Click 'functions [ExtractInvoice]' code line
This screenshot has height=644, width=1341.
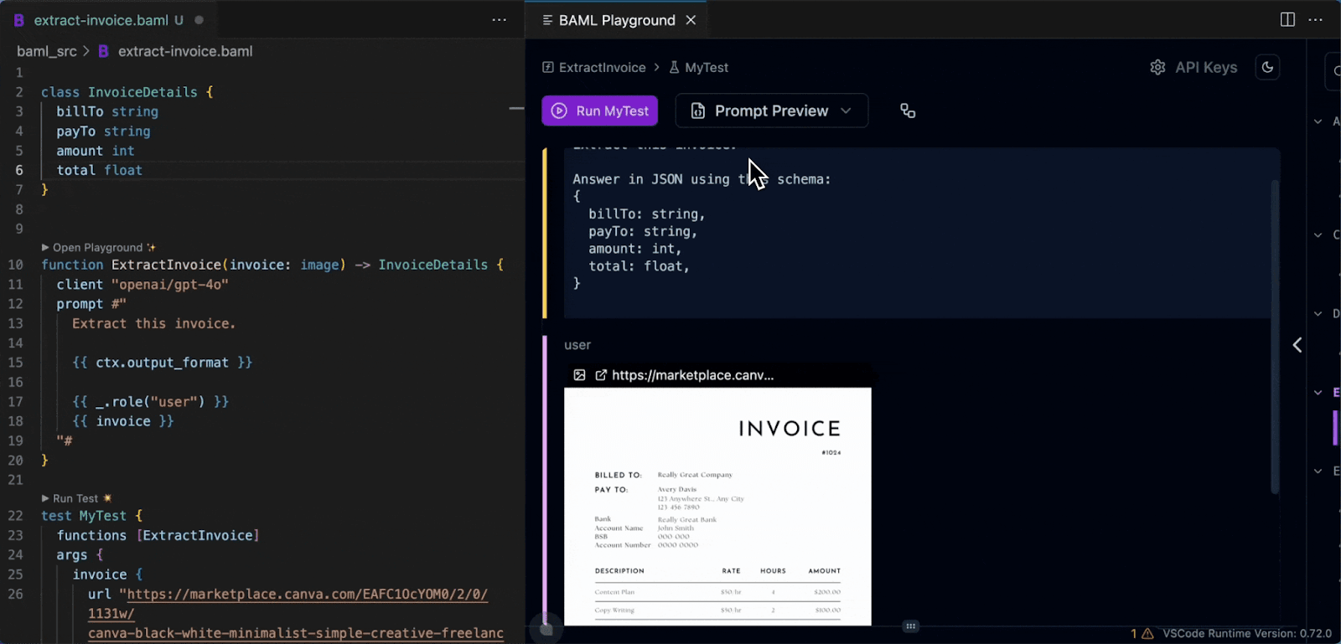(x=158, y=535)
